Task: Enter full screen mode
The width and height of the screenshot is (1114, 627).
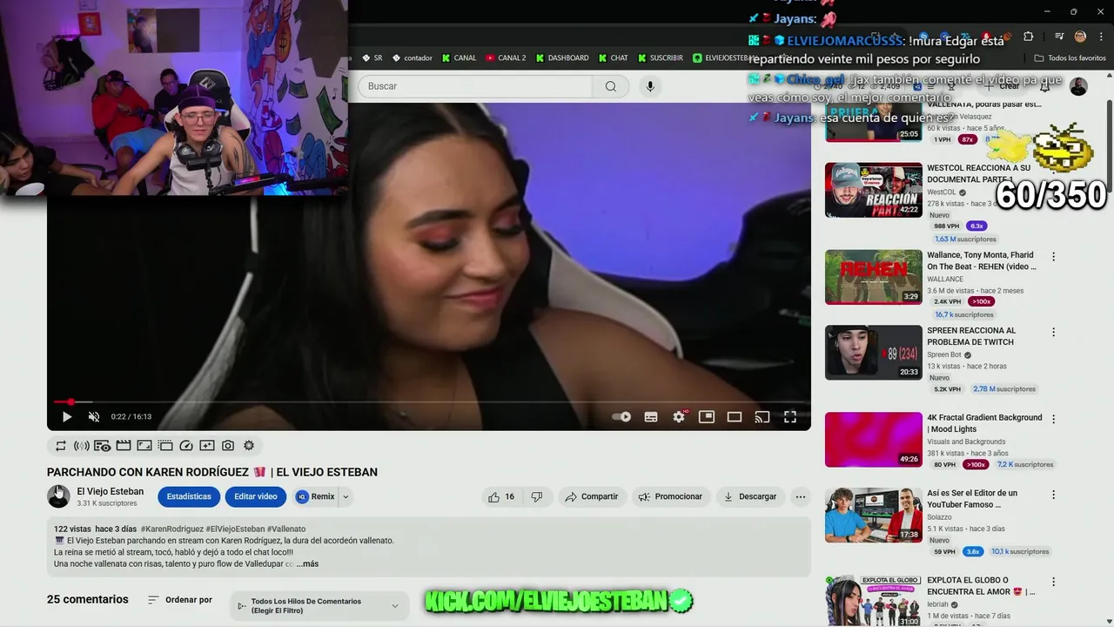Action: [x=790, y=417]
